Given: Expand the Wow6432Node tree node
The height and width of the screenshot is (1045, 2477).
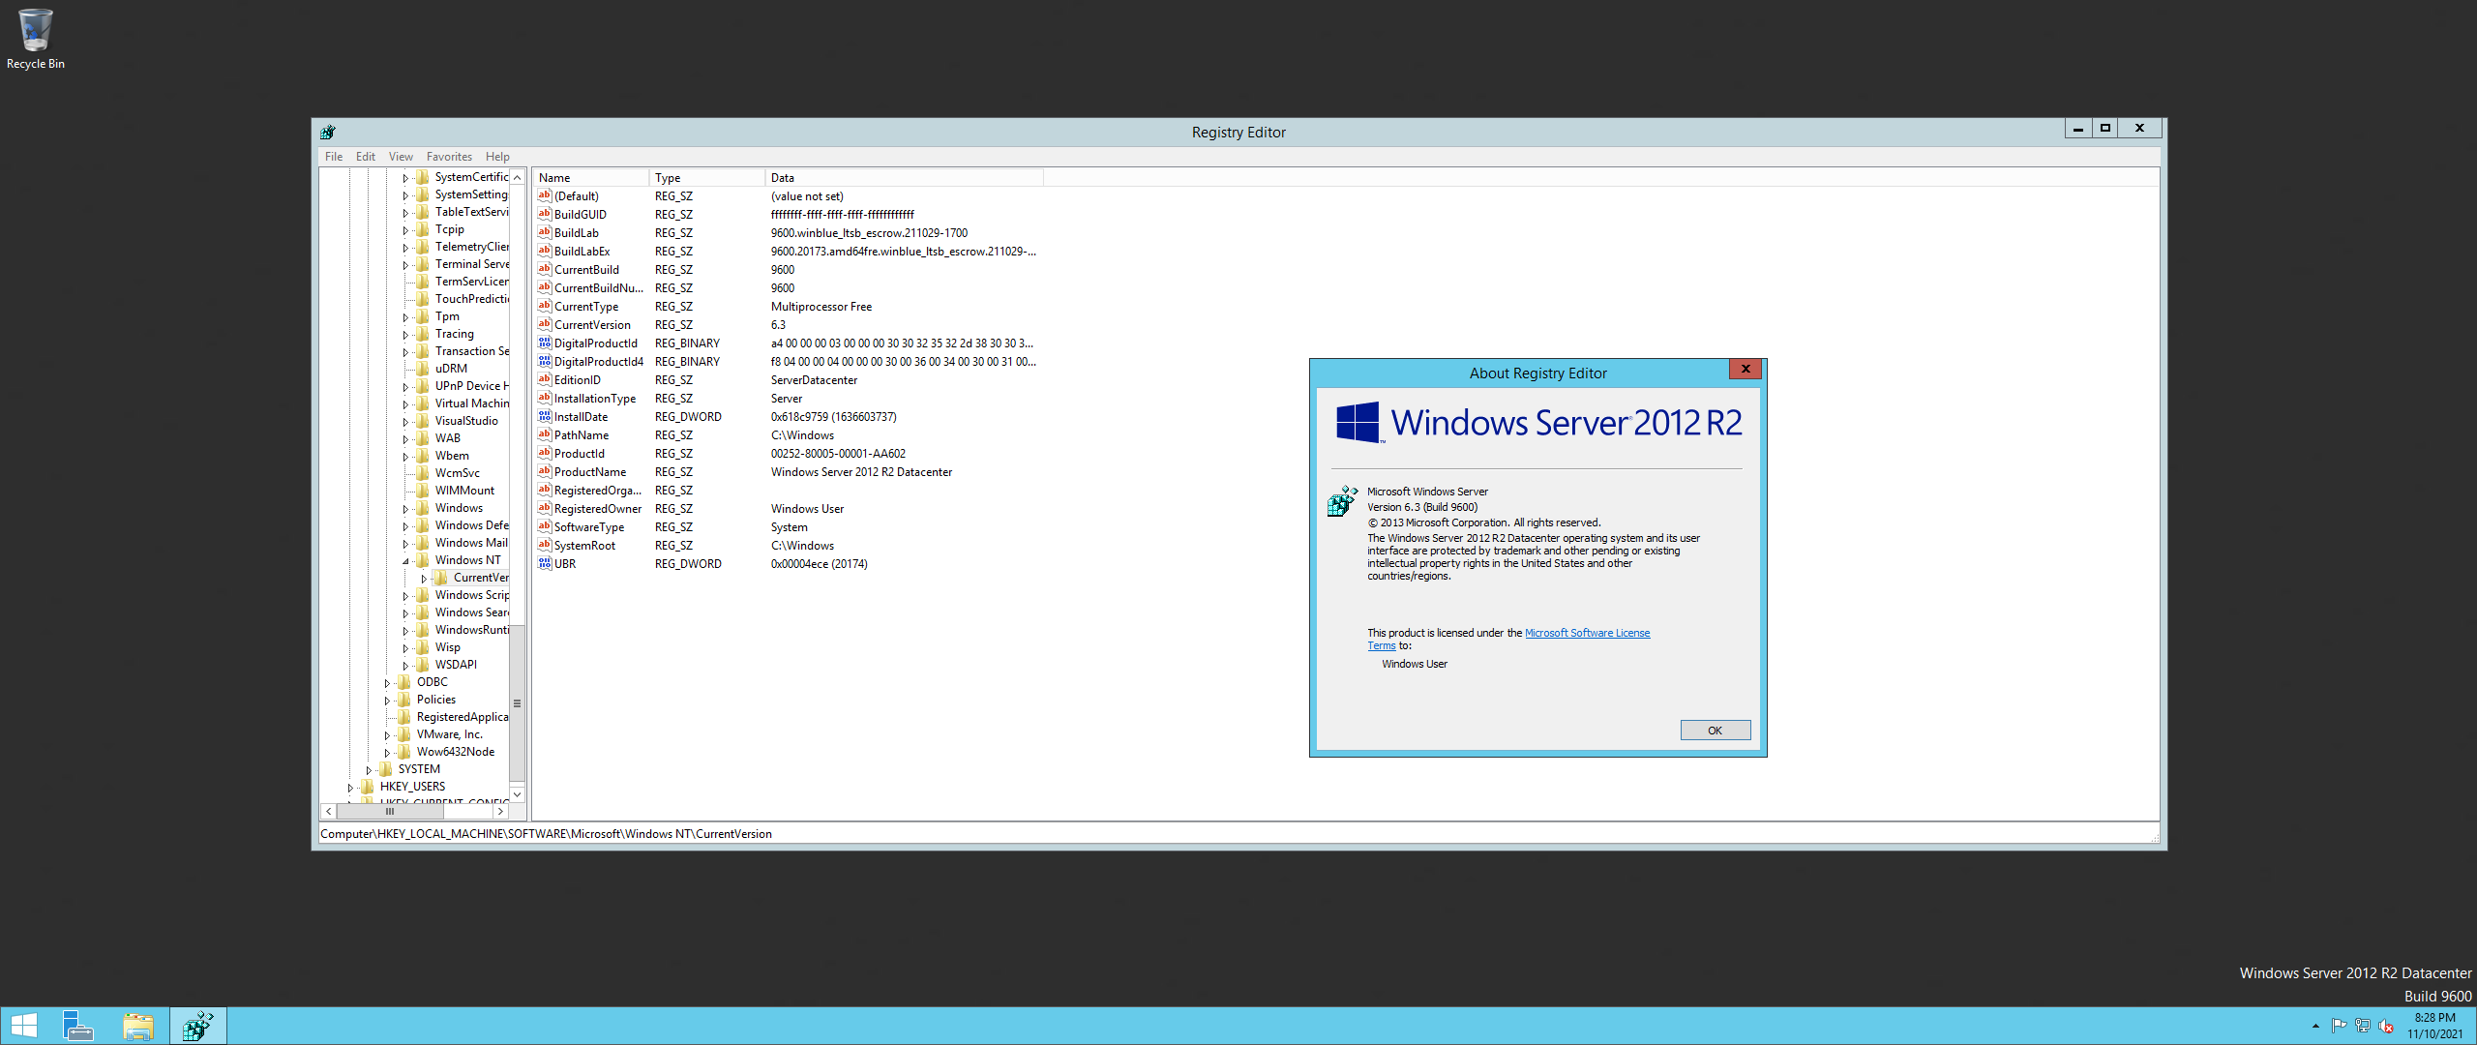Looking at the screenshot, I should pyautogui.click(x=387, y=753).
